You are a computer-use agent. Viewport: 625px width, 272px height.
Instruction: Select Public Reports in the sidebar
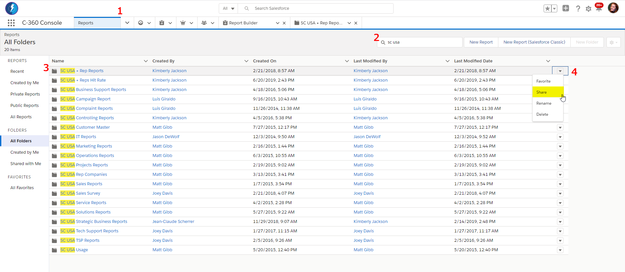pyautogui.click(x=24, y=106)
